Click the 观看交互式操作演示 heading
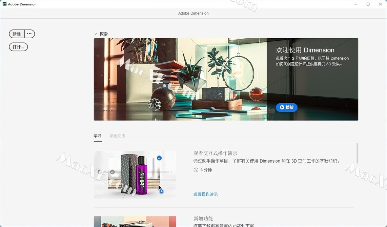Image resolution: width=387 pixels, height=227 pixels. pos(216,153)
